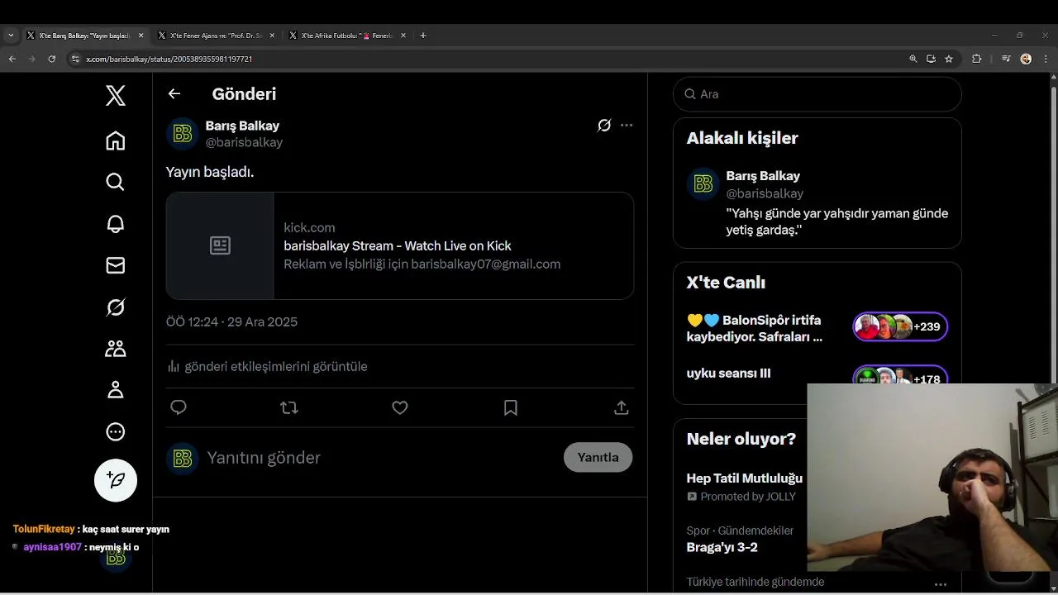Open Communities via the people icon
Image resolution: width=1058 pixels, height=595 pixels.
coord(116,349)
